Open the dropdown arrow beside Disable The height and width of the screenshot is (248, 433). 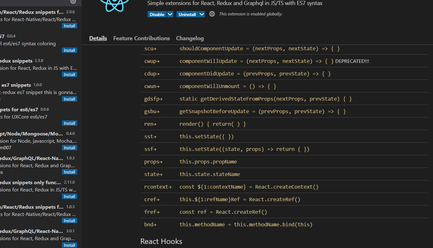170,14
